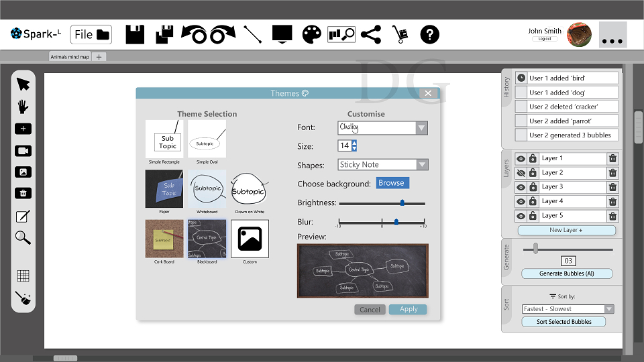Expand the Shapes dropdown Sticky Note
The height and width of the screenshot is (362, 644).
(383, 165)
